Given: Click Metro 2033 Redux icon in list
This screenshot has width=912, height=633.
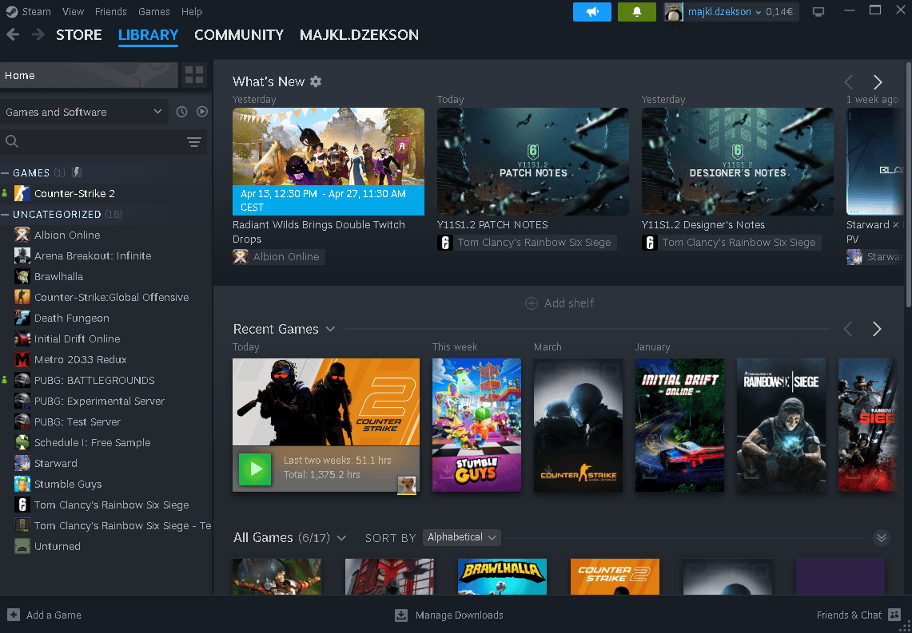Looking at the screenshot, I should click(22, 359).
